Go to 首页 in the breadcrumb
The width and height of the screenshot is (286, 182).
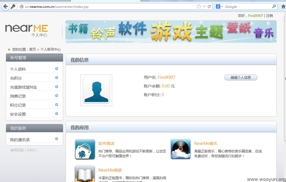[32, 49]
